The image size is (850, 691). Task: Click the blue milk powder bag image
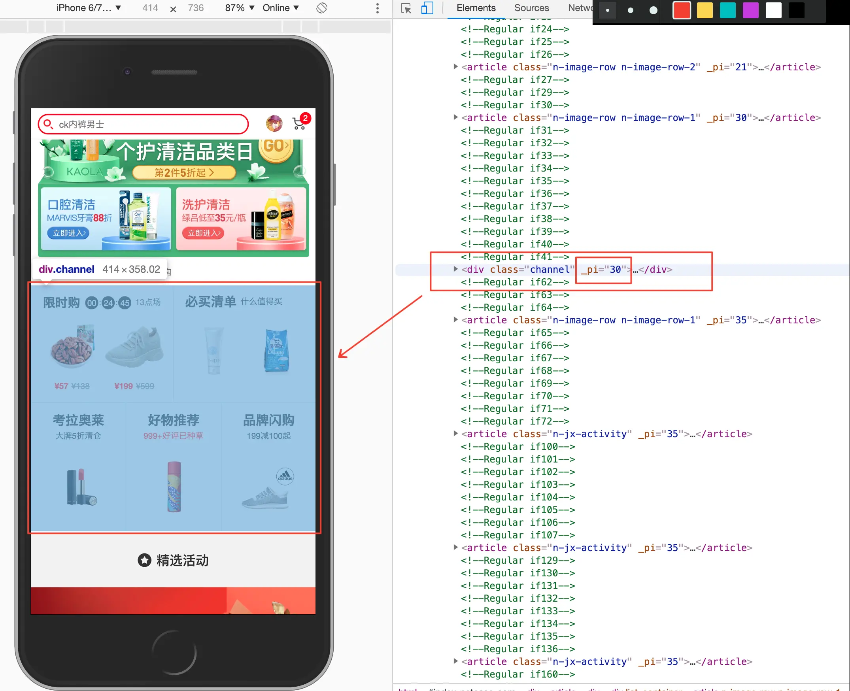[276, 350]
